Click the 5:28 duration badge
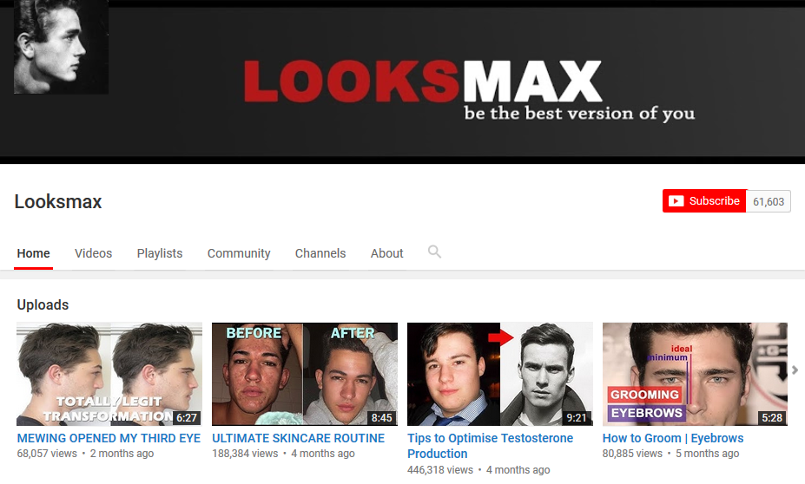This screenshot has height=484, width=805. point(772,418)
